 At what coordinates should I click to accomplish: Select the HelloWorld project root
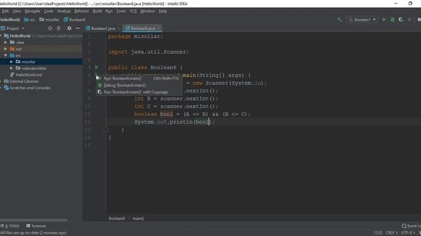click(20, 36)
